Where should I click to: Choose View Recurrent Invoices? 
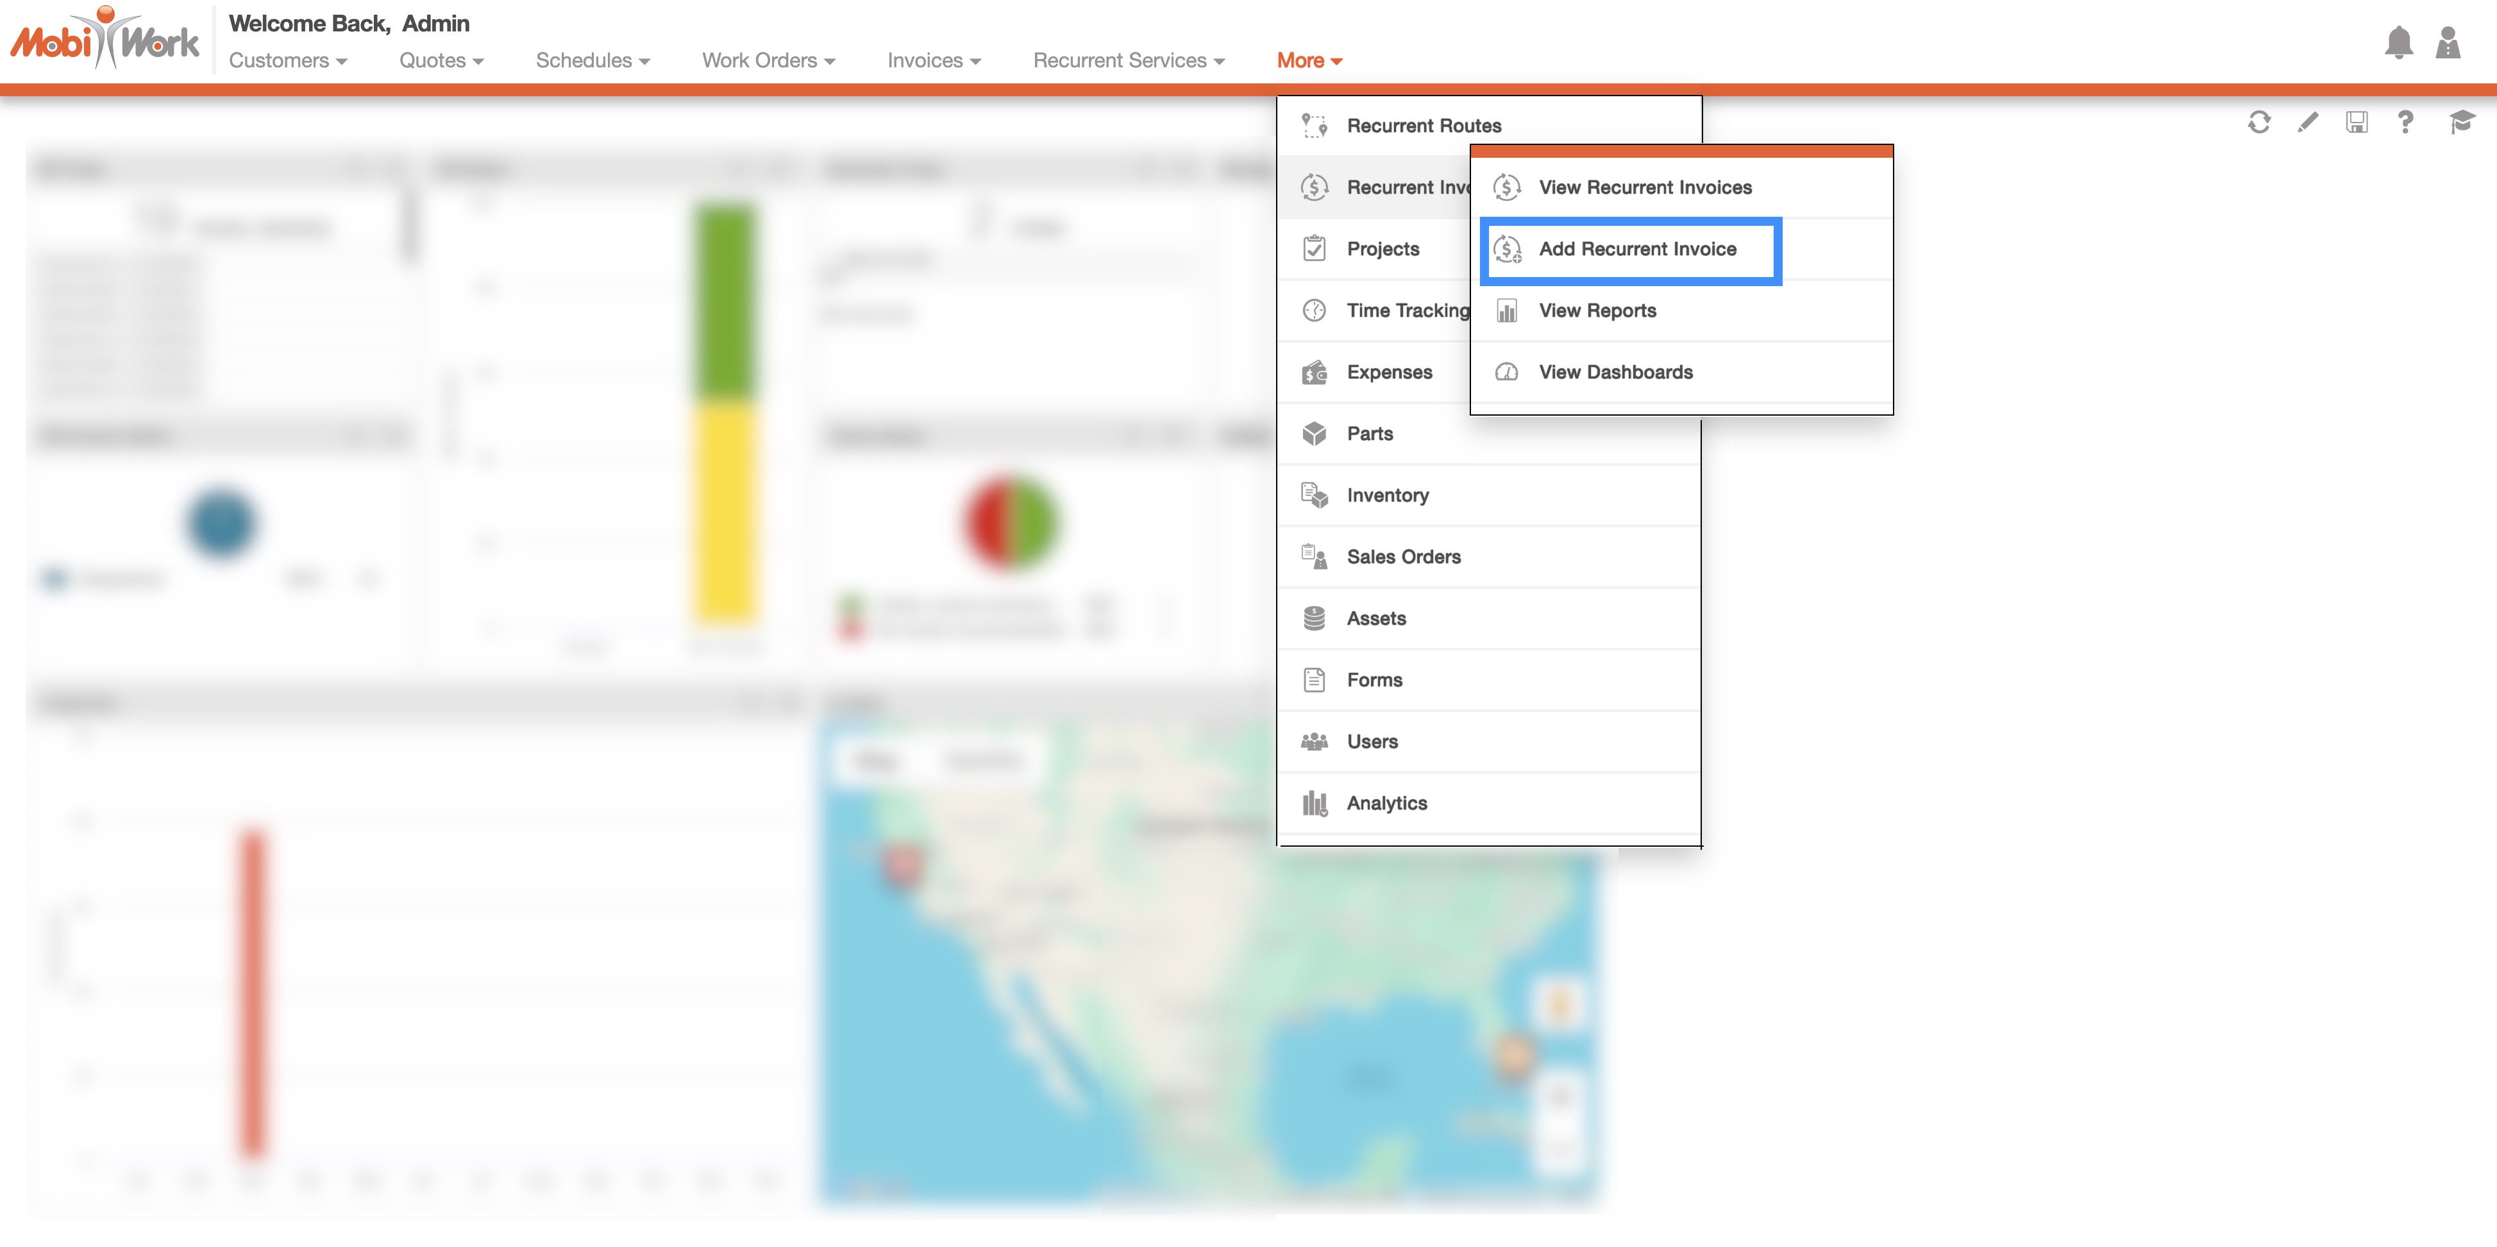[x=1644, y=187]
